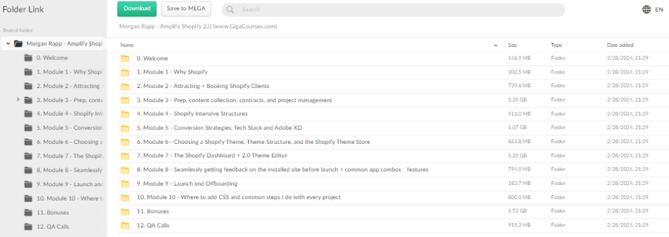Click folder icon of 9. Module 9 row
Screen dimensions: 669x237
click(125, 184)
